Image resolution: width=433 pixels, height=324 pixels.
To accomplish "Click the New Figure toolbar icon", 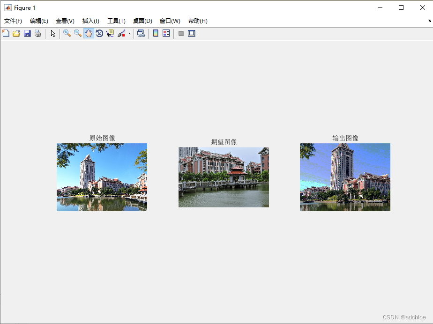I will pyautogui.click(x=6, y=33).
